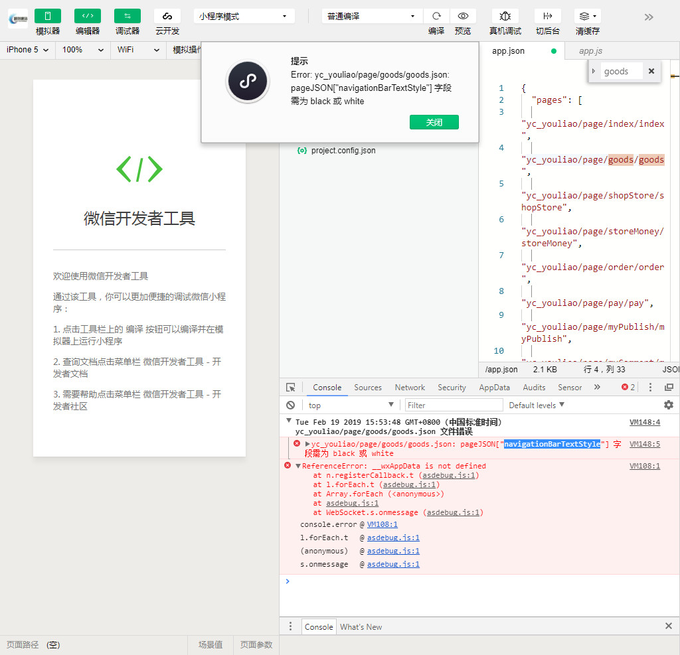
Task: Open the console.error VM108:1 blue link
Action: pyautogui.click(x=382, y=524)
